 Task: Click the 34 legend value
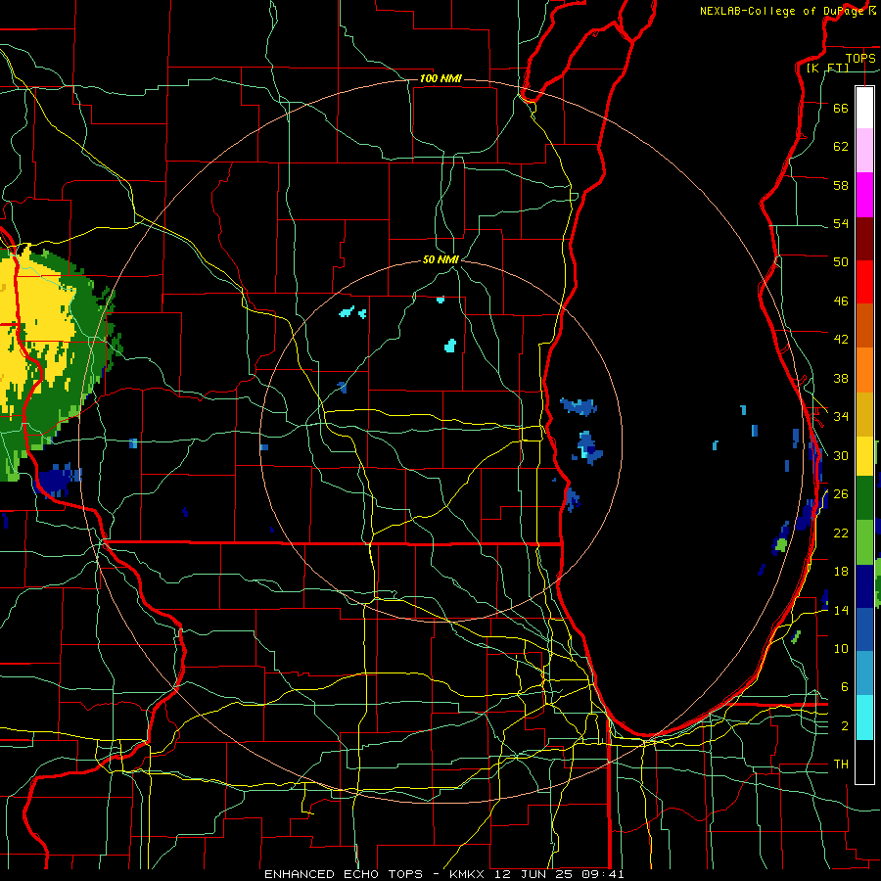841,417
